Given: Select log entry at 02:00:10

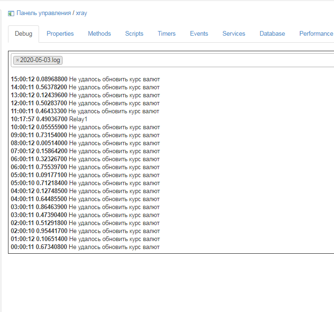Looking at the screenshot, I should (85, 231).
